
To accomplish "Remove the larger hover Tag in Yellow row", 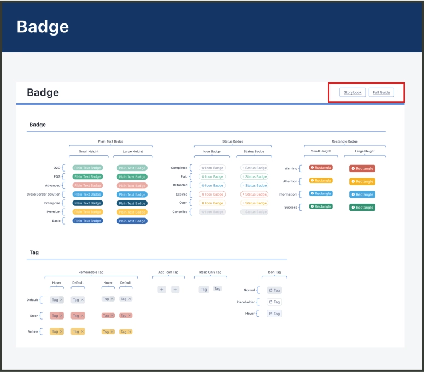I will [61, 332].
